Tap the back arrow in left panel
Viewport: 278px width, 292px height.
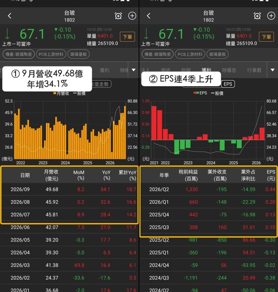point(10,16)
